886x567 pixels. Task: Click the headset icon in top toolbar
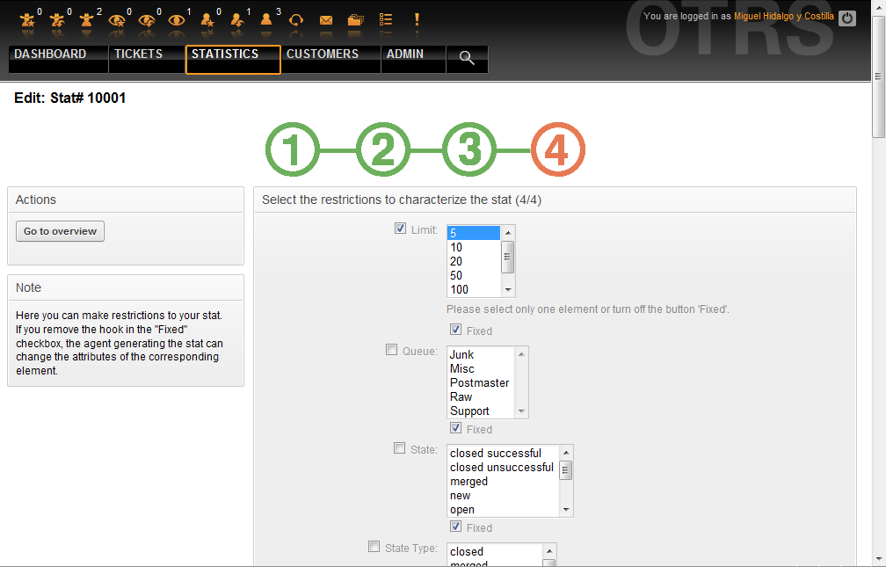pyautogui.click(x=296, y=19)
